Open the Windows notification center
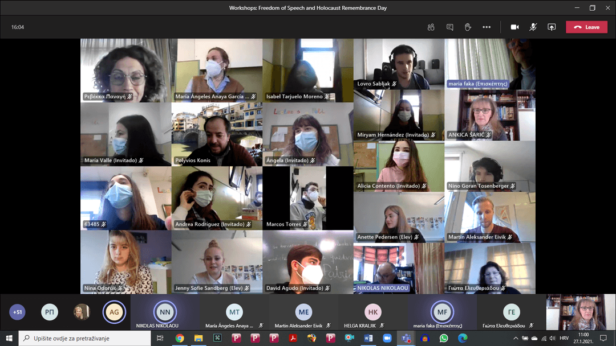Screen dimensions: 616x346 tap(602, 338)
